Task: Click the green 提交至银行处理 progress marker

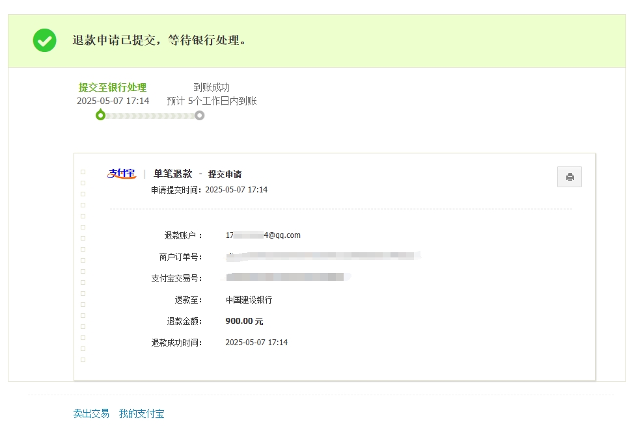Action: point(100,115)
